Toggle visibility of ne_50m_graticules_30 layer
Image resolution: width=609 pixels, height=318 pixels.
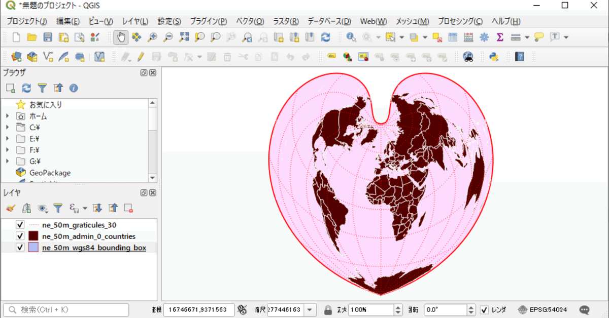[20, 224]
